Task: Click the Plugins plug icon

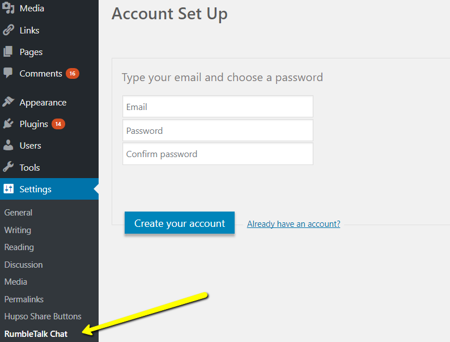Action: 9,124
